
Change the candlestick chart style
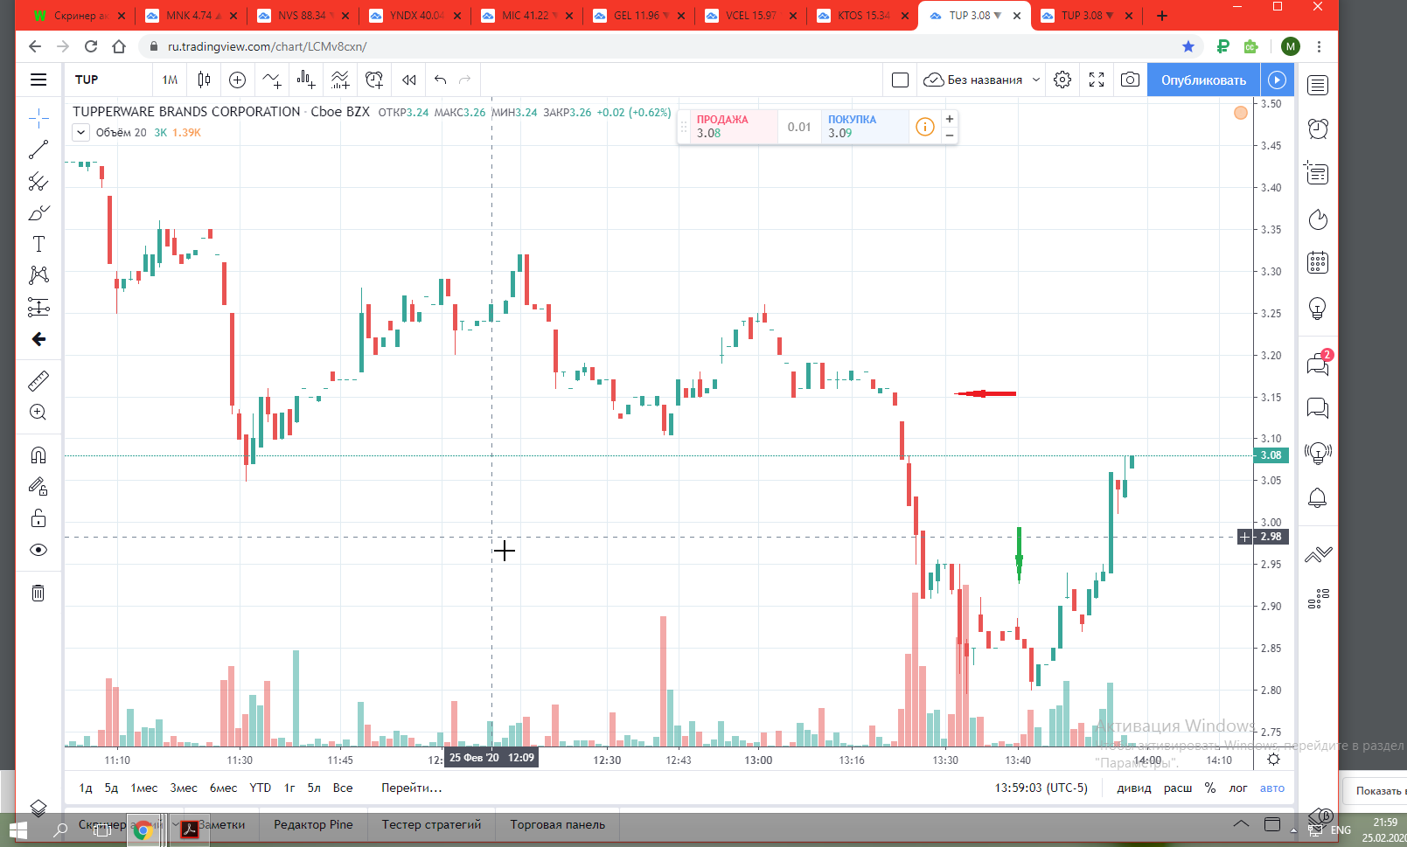pos(204,80)
